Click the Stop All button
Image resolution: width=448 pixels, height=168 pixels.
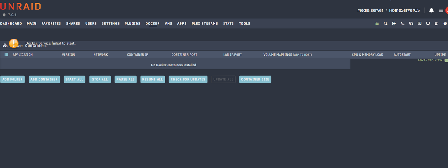[100, 79]
